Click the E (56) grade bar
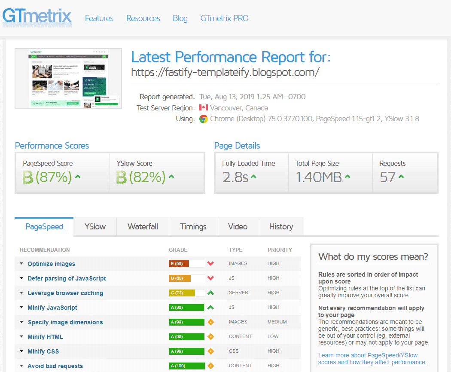This screenshot has height=372, width=451. tap(187, 264)
